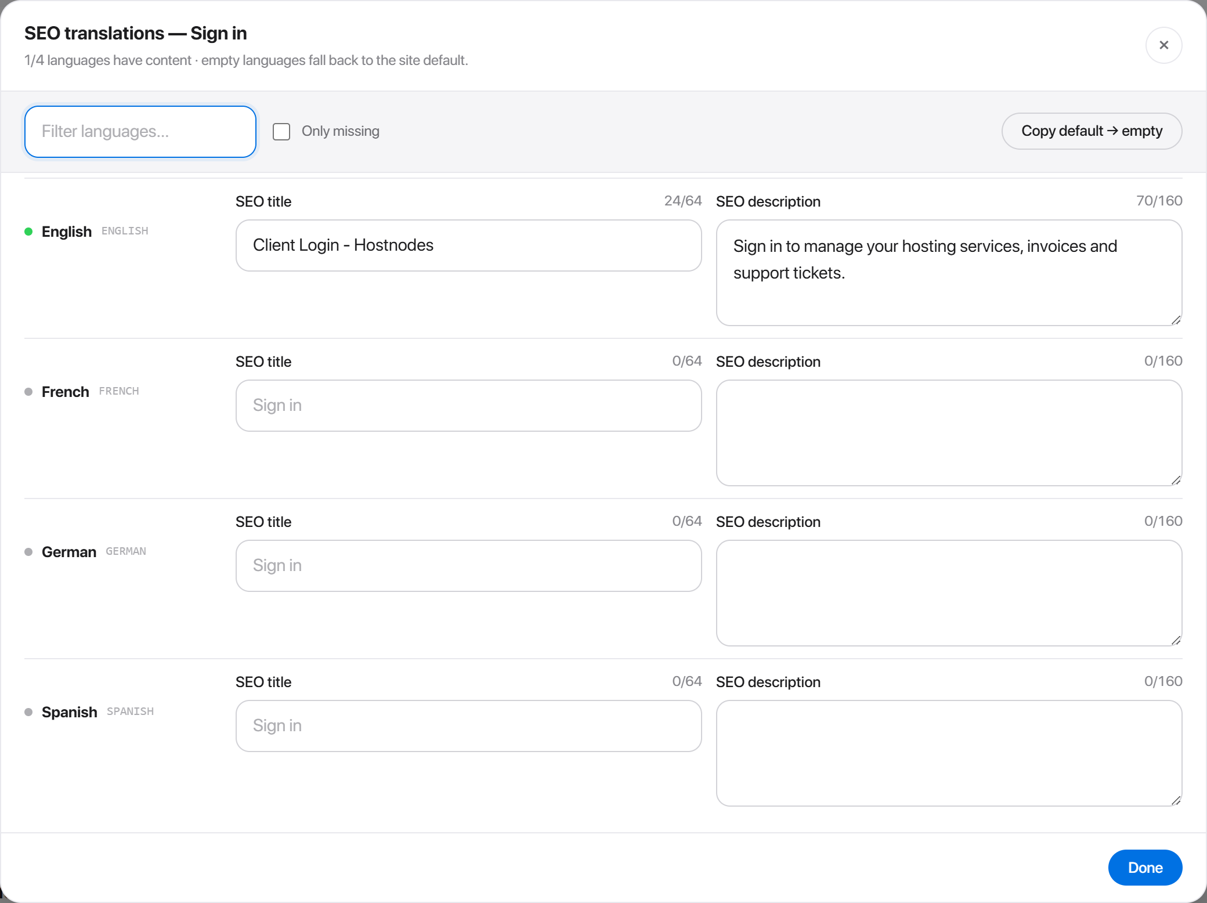Close the SEO translations dialog

tap(1163, 45)
